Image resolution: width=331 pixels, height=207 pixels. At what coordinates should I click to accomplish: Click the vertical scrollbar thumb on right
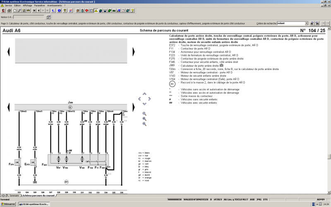[x=329, y=157]
